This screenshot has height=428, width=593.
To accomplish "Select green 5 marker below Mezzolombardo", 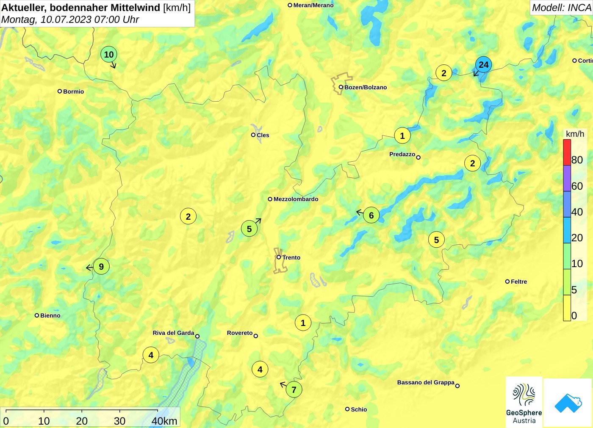I will pyautogui.click(x=249, y=229).
